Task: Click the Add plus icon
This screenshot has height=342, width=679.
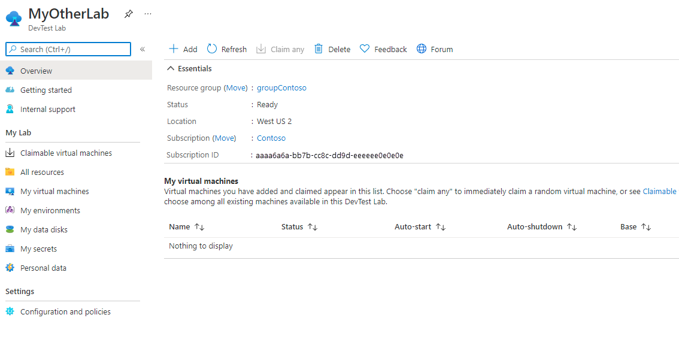Action: 174,49
